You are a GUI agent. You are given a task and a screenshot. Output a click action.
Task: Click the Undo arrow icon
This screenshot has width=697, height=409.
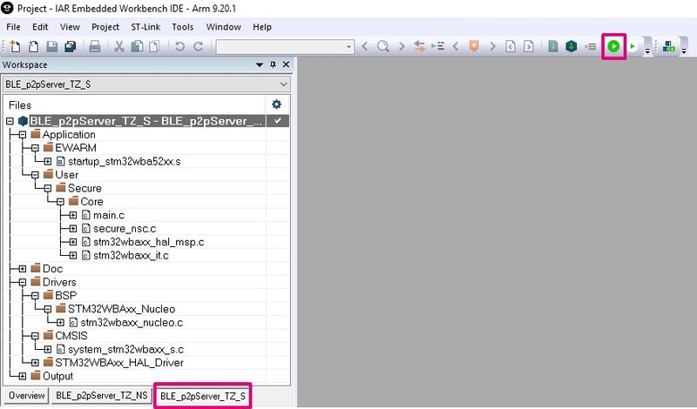coord(179,46)
